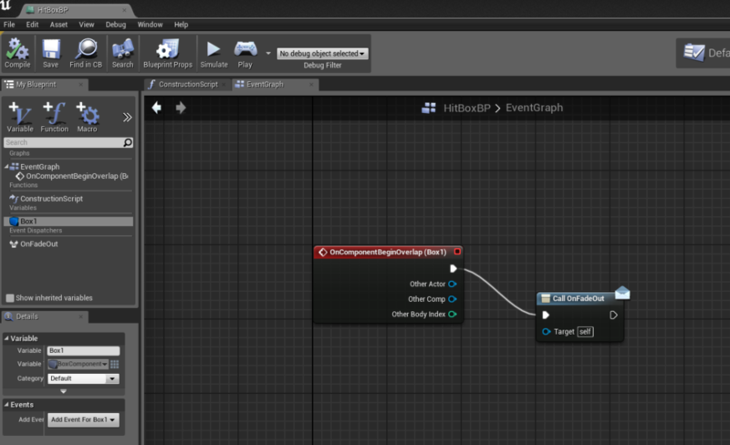Click HitBoxBP in graph breadcrumb
Screen dimensions: 730x445
click(467, 108)
